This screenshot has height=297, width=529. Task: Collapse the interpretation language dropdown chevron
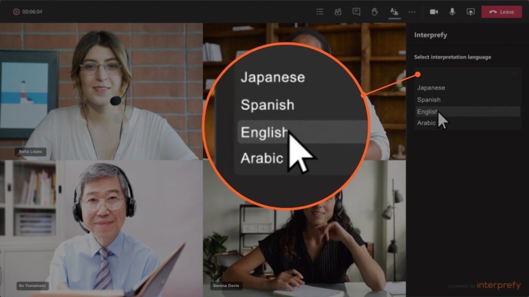pos(515,74)
